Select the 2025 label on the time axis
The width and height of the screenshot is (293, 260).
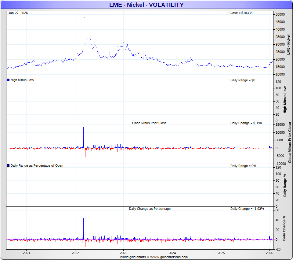[x=221, y=253]
